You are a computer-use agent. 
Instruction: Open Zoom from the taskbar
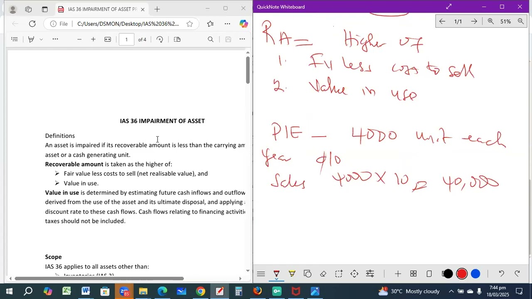pyautogui.click(x=124, y=291)
